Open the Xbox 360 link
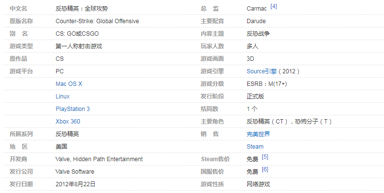The image size is (384, 193). (x=68, y=122)
